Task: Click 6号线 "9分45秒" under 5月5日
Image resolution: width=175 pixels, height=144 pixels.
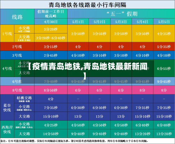Action: click(164, 81)
